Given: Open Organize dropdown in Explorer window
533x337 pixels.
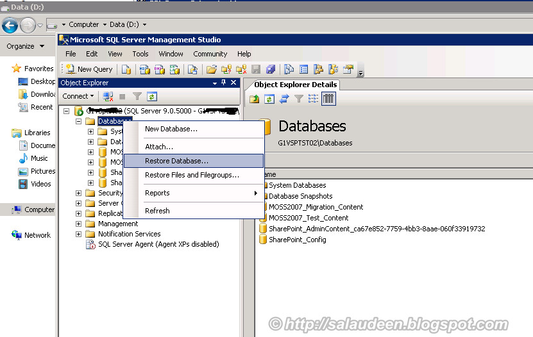Looking at the screenshot, I should (26, 46).
